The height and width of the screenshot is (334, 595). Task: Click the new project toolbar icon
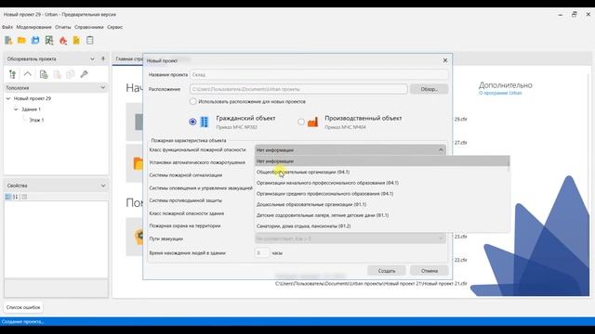tap(8, 40)
